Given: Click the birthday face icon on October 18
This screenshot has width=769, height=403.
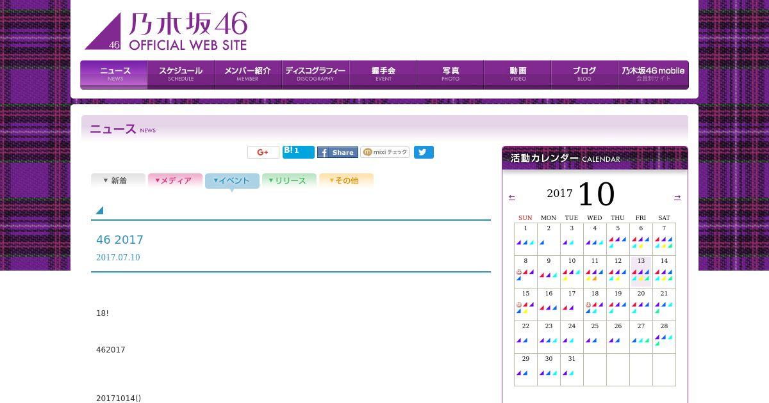Looking at the screenshot, I should 588,304.
